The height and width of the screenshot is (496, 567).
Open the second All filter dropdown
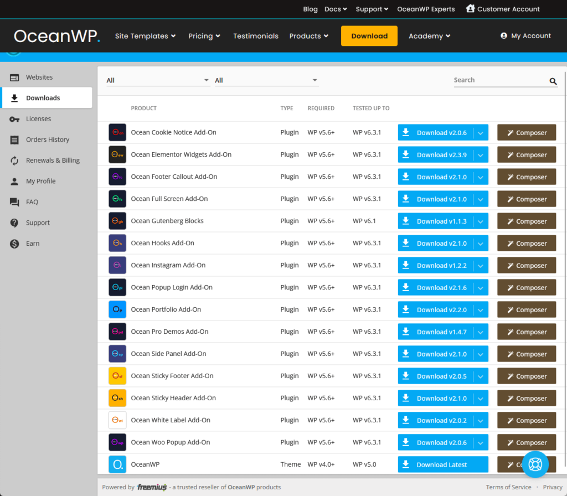tap(266, 80)
